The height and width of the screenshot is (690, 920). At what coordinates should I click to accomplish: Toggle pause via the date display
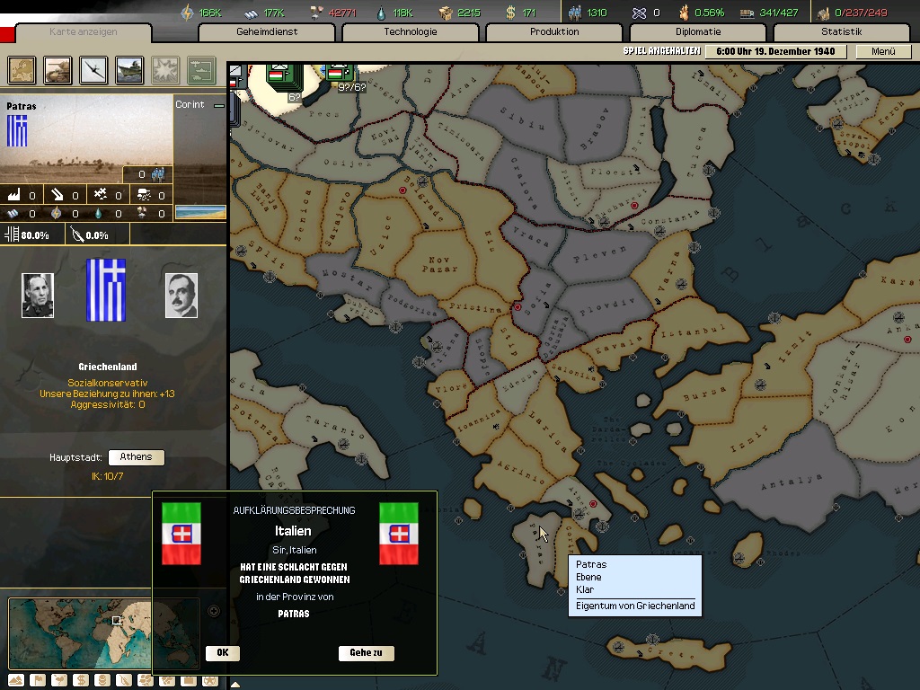pyautogui.click(x=775, y=51)
